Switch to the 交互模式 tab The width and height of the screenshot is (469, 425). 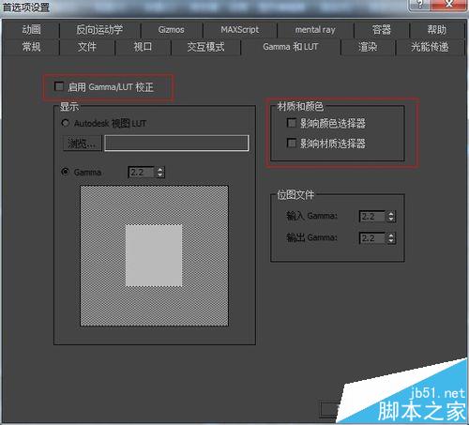click(205, 47)
